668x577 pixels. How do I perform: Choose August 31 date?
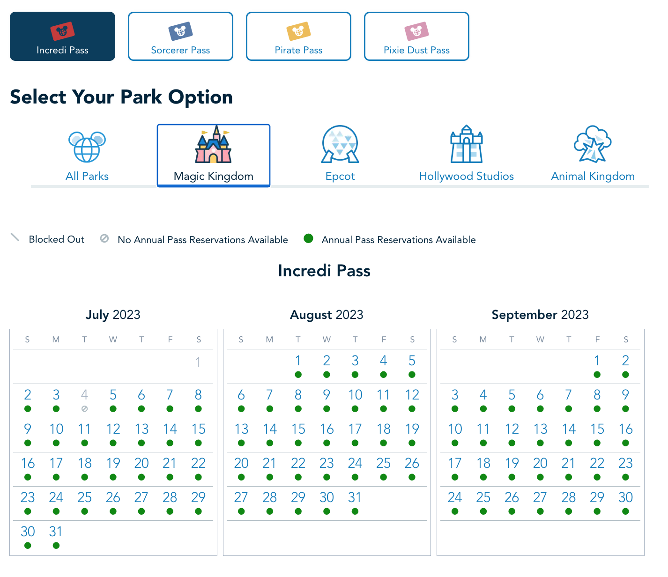pos(355,503)
